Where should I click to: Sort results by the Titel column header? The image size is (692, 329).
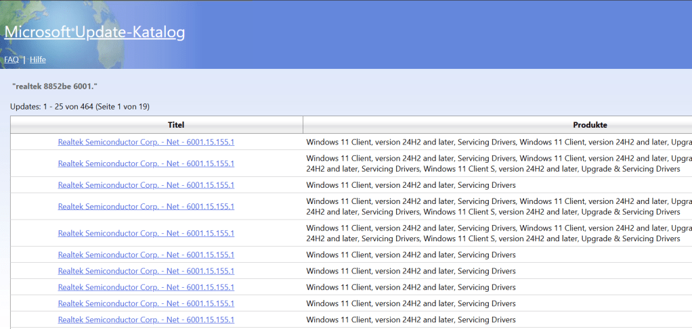[x=176, y=125]
